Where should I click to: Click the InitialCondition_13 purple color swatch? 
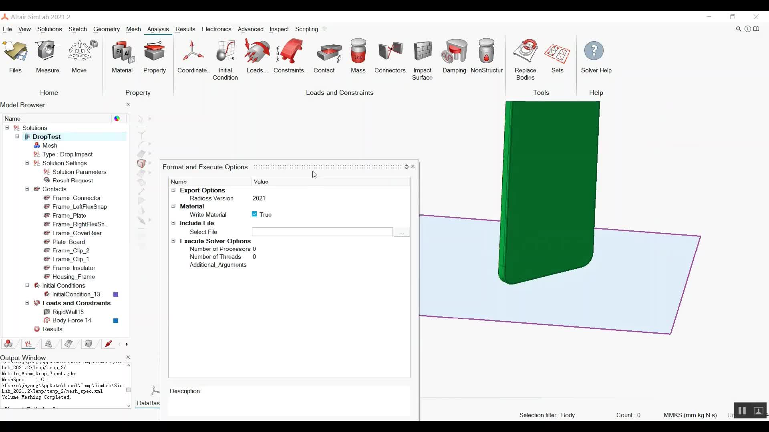pos(116,294)
